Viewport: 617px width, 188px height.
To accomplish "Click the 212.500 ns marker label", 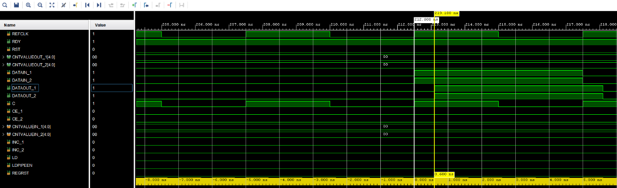I will [426, 19].
